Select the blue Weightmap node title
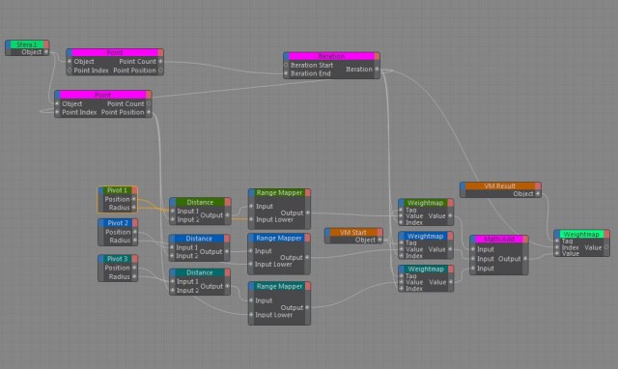Image resolution: width=618 pixels, height=369 pixels. pos(426,236)
